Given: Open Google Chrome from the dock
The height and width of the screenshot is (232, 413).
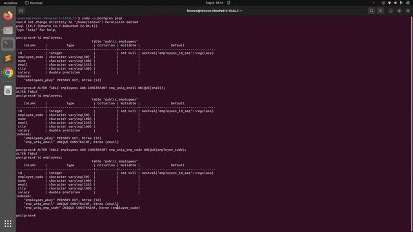Looking at the screenshot, I should [8, 73].
